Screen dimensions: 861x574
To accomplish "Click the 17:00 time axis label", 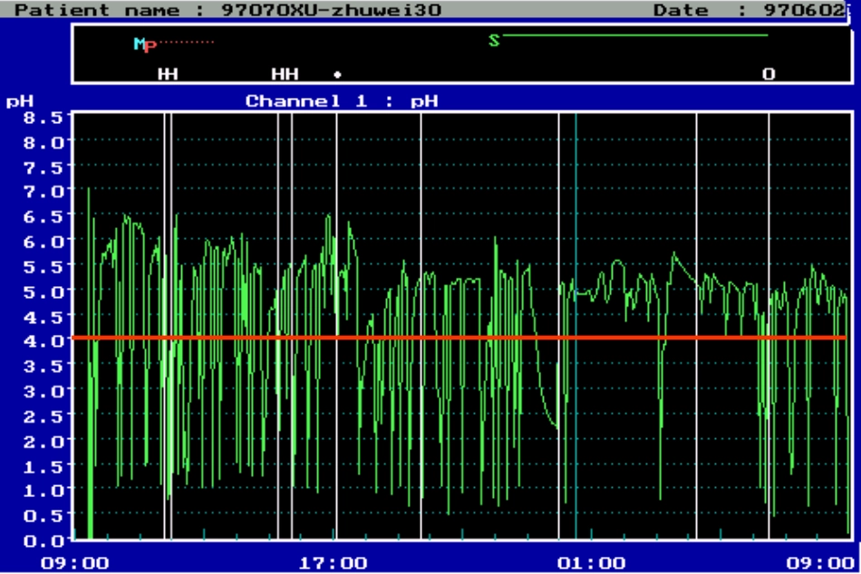I will tap(333, 563).
